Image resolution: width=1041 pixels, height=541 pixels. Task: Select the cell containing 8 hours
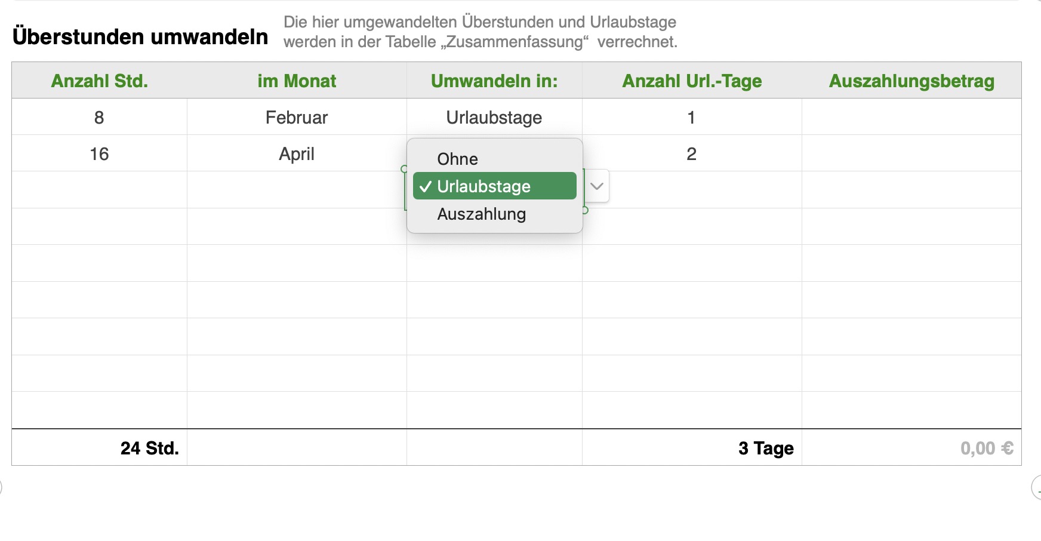pos(99,117)
